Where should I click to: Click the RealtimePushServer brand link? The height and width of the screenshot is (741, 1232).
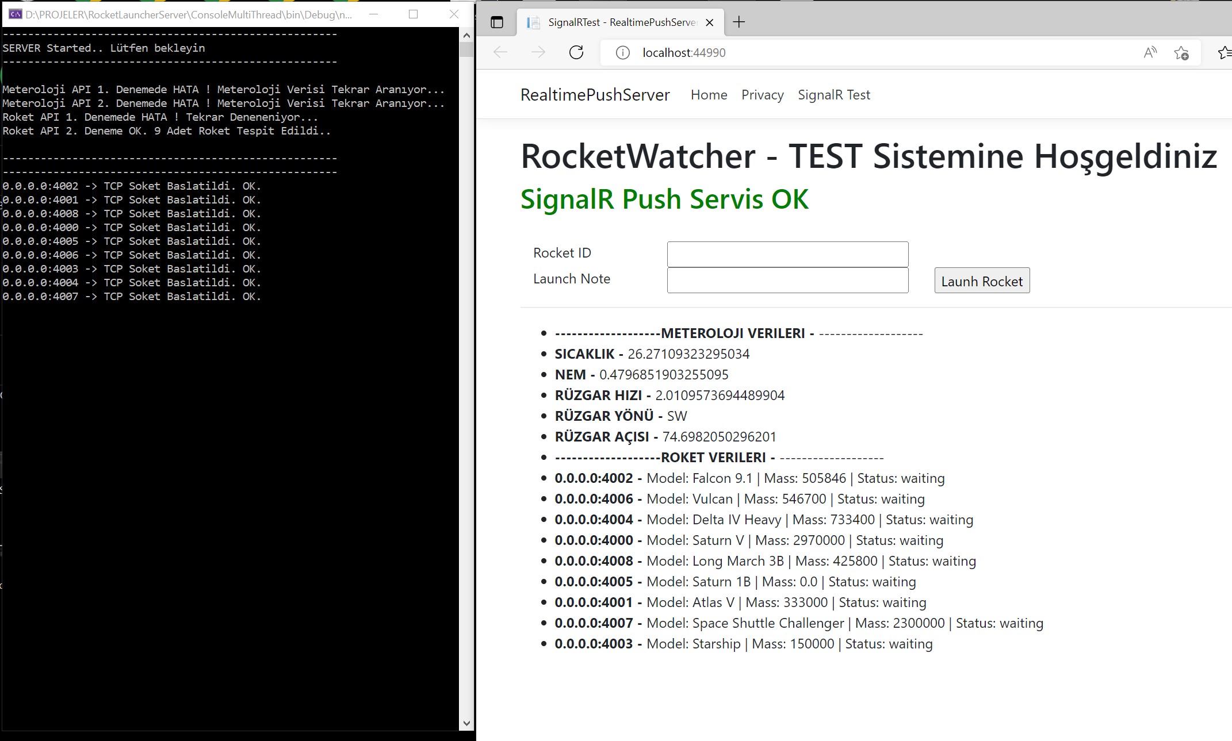point(595,95)
